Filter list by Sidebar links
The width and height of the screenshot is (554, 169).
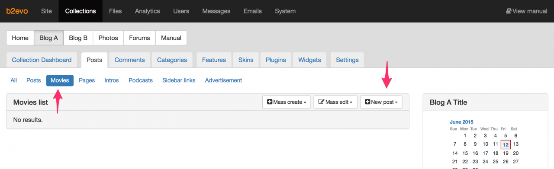point(179,80)
